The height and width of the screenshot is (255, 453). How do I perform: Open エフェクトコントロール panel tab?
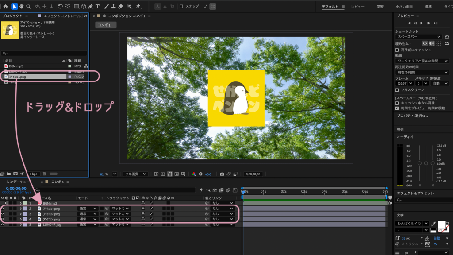pyautogui.click(x=62, y=16)
